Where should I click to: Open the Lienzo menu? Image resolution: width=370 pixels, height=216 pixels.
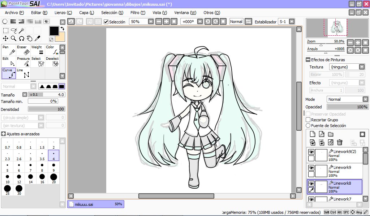(x=63, y=13)
